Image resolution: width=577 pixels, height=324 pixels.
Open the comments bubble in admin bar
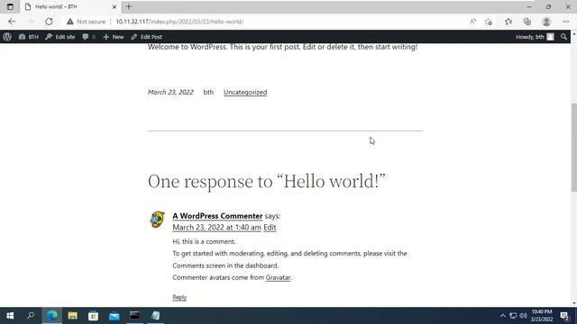pos(89,37)
